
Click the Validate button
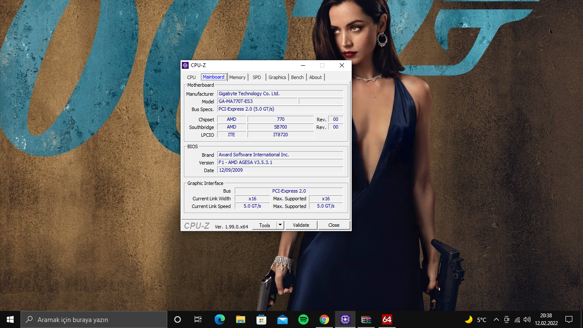click(x=301, y=225)
